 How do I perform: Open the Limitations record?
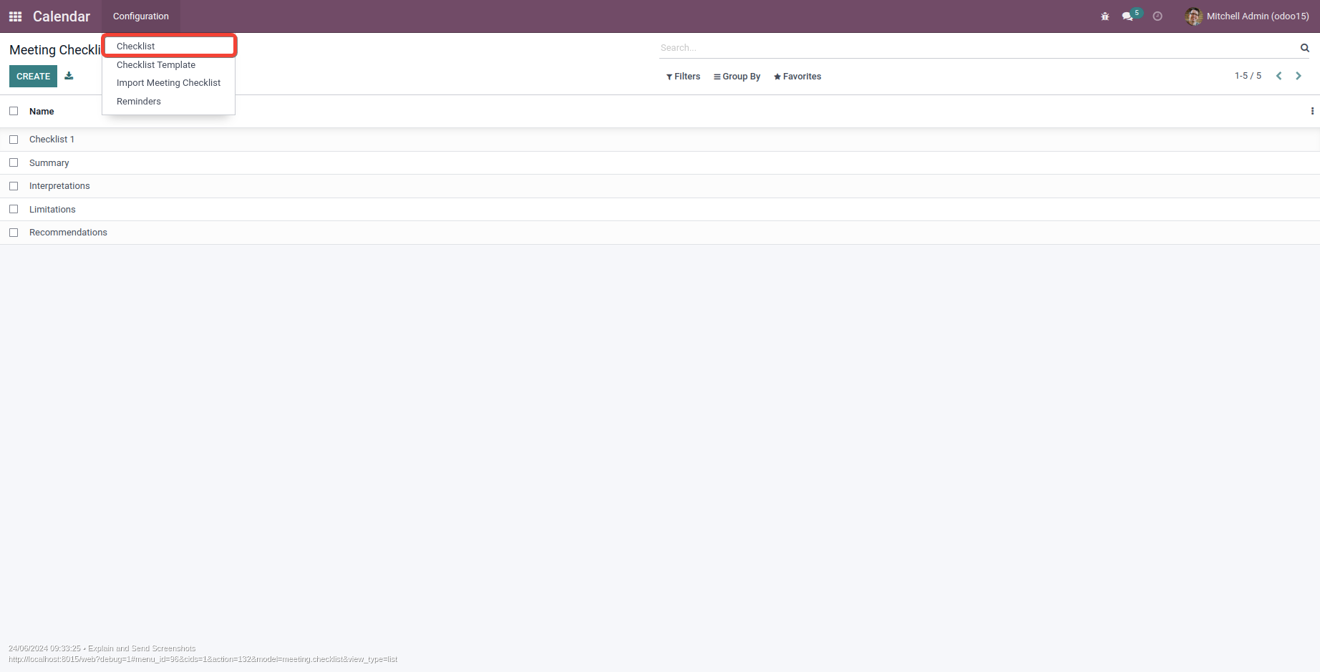point(52,210)
